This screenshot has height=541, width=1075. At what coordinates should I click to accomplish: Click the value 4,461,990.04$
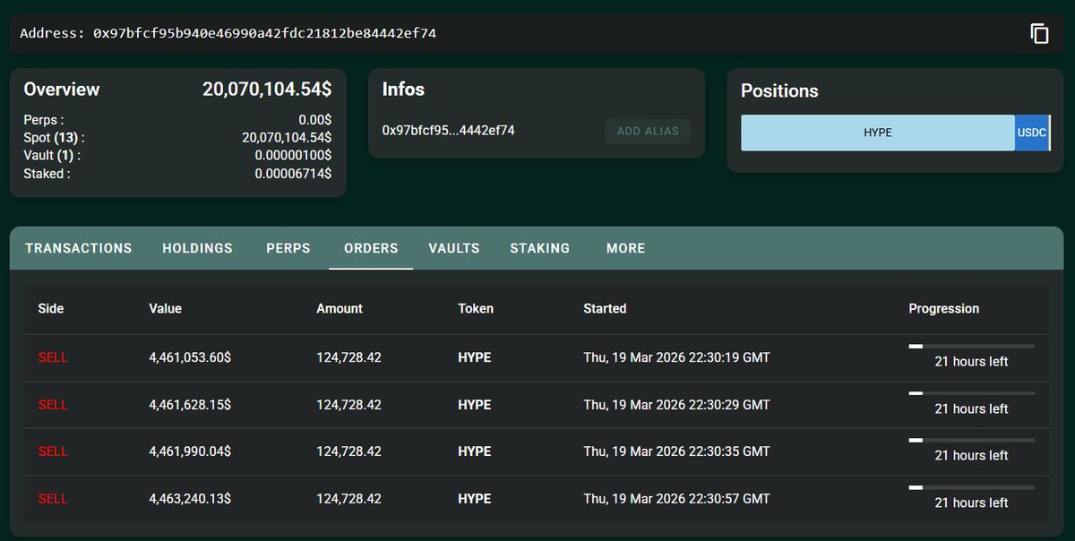pyautogui.click(x=190, y=451)
